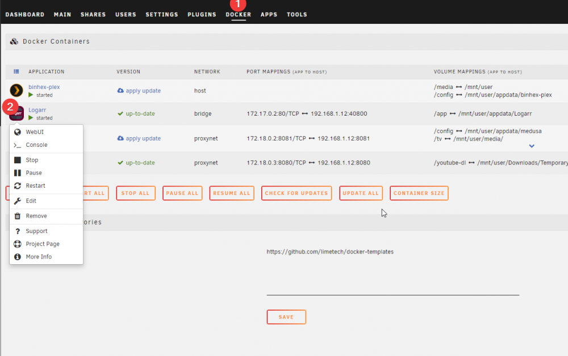Click the /mnt/user/appdata/medusa volume path

click(x=503, y=131)
